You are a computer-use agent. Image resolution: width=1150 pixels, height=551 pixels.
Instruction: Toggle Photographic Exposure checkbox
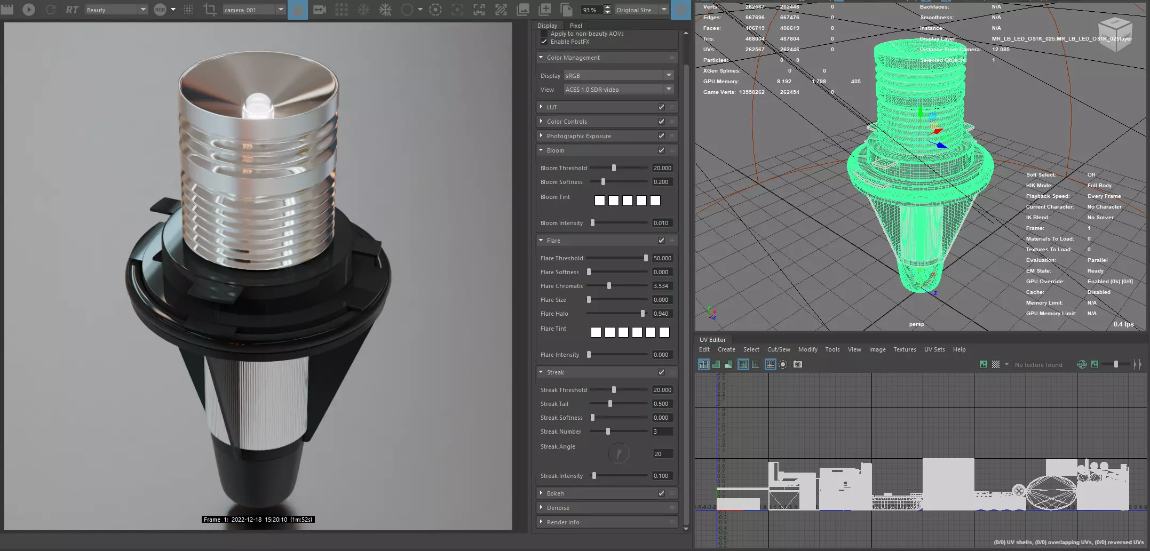pyautogui.click(x=661, y=136)
